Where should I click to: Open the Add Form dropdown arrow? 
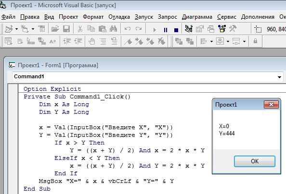(x=33, y=29)
